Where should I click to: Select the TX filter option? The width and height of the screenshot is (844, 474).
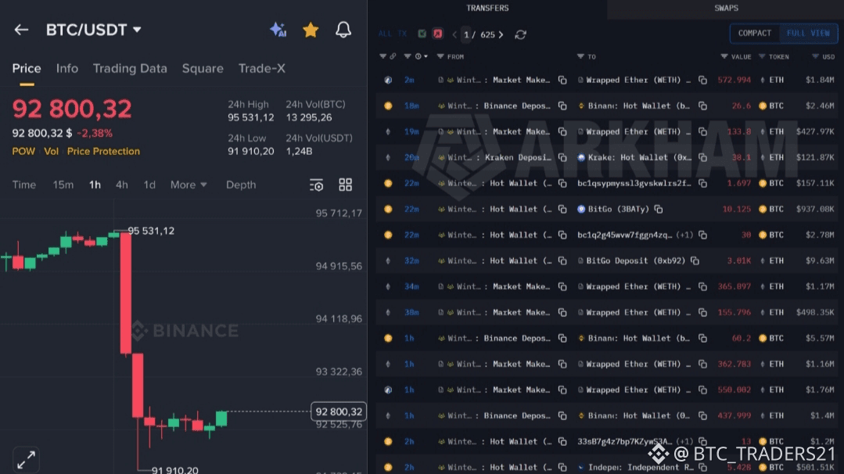(402, 34)
